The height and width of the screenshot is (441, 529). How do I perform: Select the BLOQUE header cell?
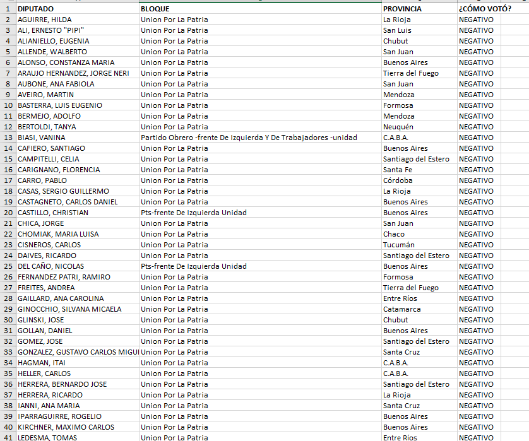click(x=261, y=9)
